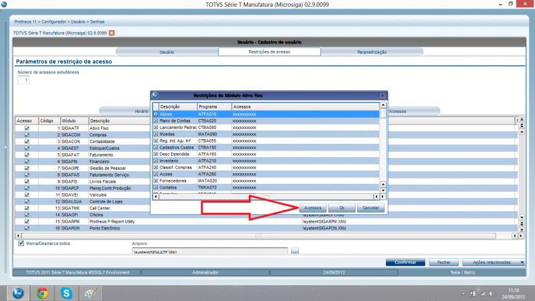Uncheck access for SIGAFIN Financeiro module
Viewport: 535px width, 301px height.
[27, 161]
